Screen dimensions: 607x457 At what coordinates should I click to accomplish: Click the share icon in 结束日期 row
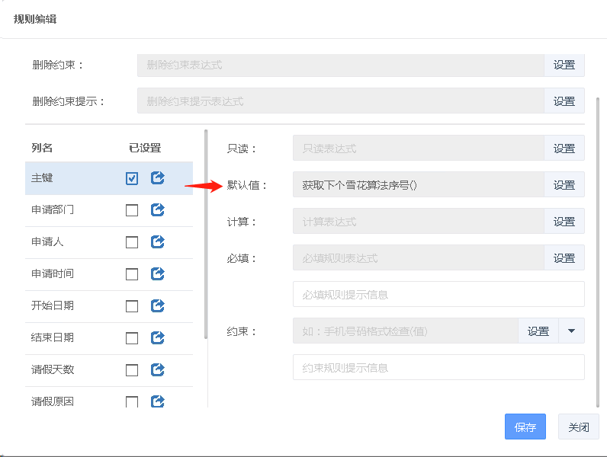[158, 338]
